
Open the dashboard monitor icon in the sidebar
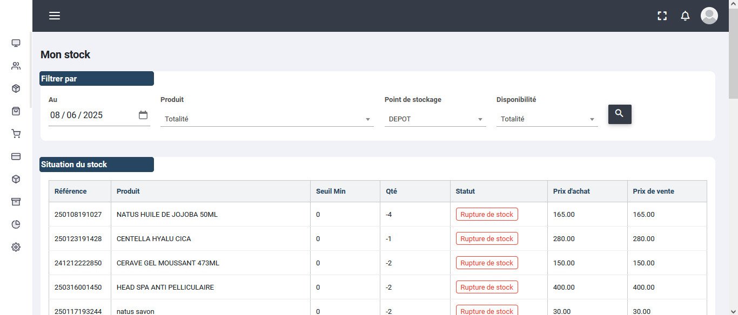[x=16, y=43]
